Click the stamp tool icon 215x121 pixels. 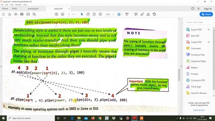[x=155, y=14]
